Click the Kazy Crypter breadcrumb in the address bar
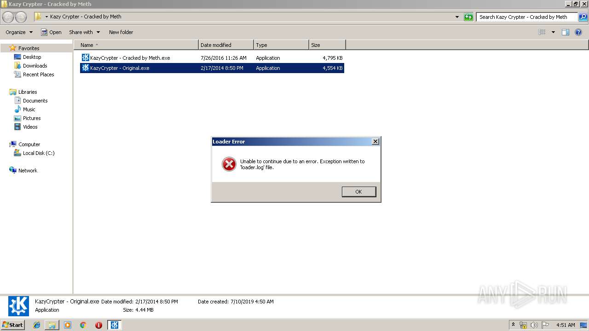The height and width of the screenshot is (331, 589). click(x=86, y=17)
